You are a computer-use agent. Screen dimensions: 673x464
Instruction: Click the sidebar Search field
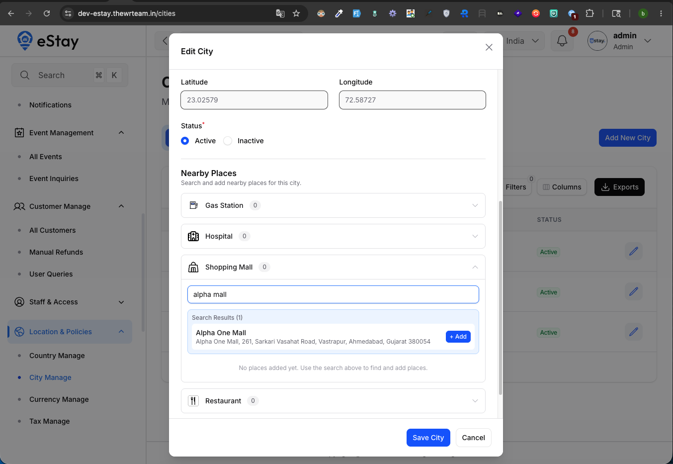(x=70, y=75)
